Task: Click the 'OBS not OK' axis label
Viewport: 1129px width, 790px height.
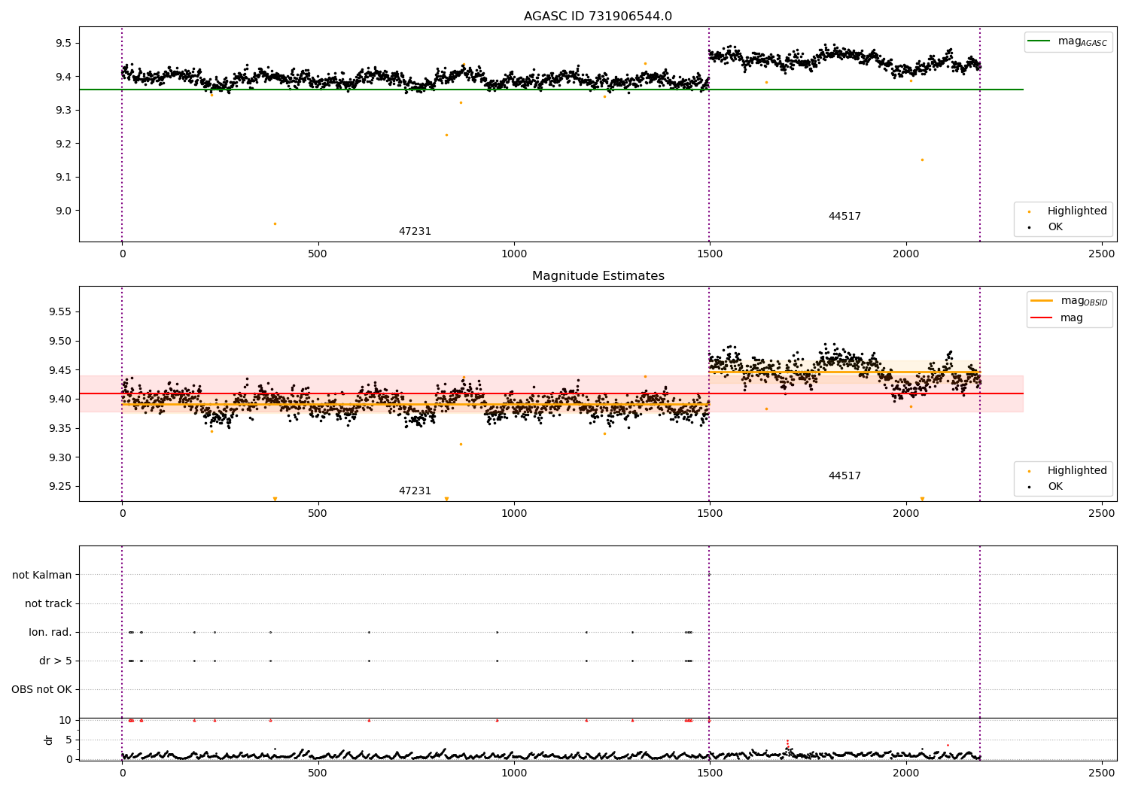Action: (x=41, y=690)
